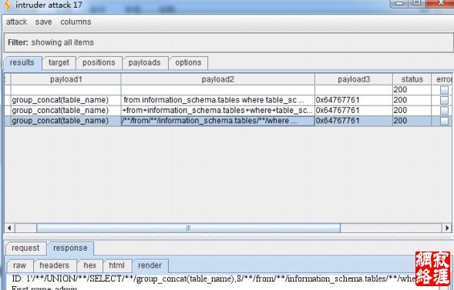
Task: Click the rendered ID line with UNION SELECT
Action: point(214,278)
